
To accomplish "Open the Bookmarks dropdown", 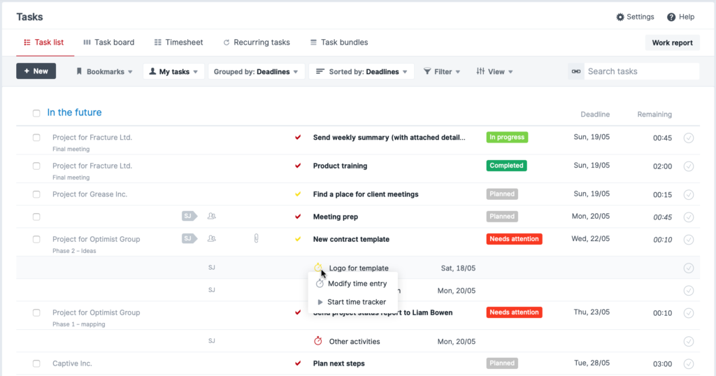I will pos(104,71).
